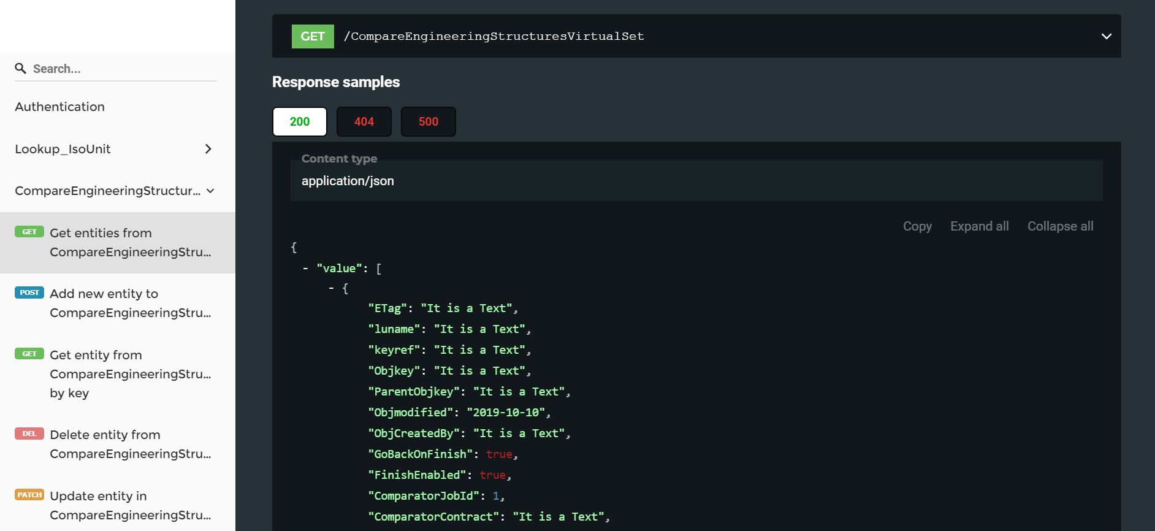
Task: Click the "Objkey" property line
Action: pos(449,371)
